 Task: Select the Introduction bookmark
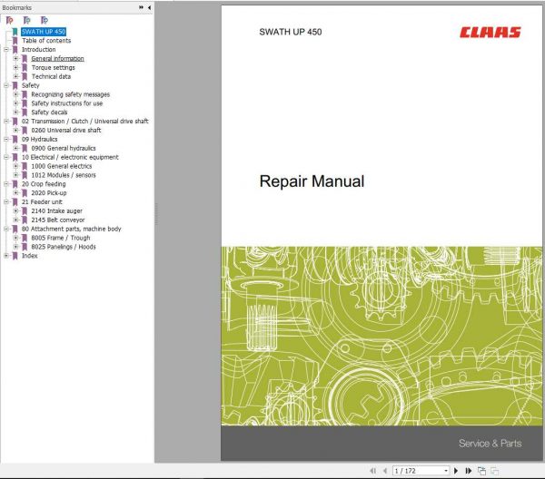[x=38, y=50]
